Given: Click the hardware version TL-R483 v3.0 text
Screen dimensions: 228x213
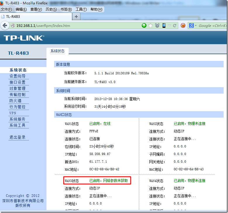Looking at the screenshot, I should tap(105, 82).
